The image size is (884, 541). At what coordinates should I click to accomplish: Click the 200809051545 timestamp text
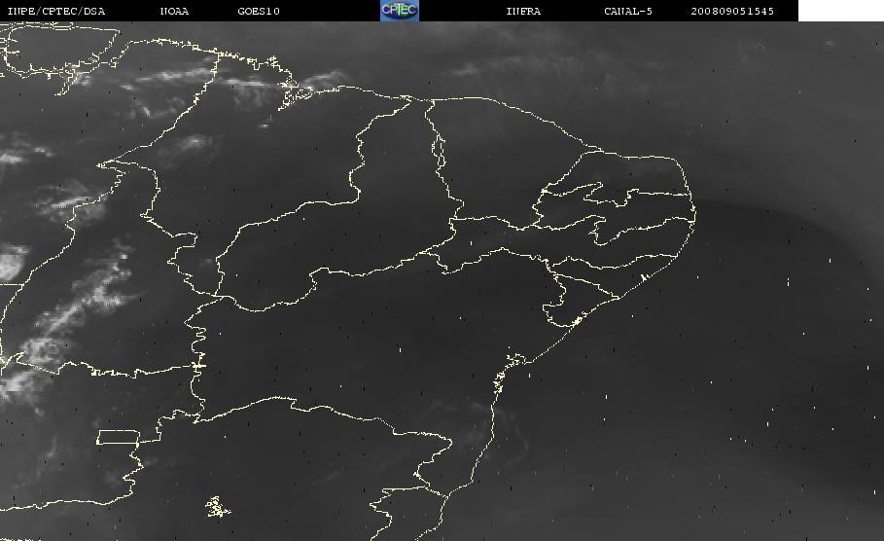[x=732, y=11]
